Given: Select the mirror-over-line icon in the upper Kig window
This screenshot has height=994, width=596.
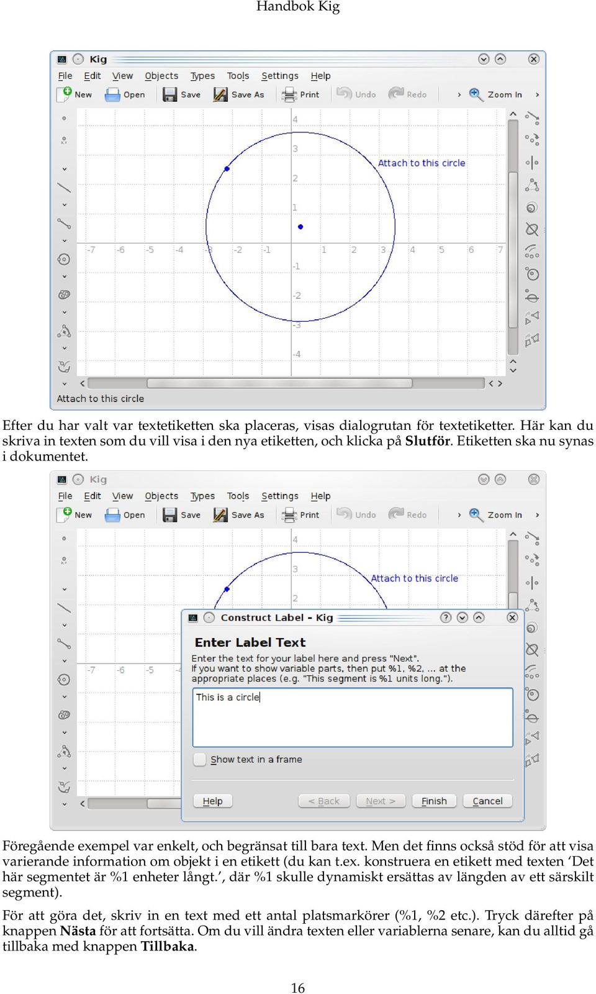Looking at the screenshot, I should coord(532,163).
